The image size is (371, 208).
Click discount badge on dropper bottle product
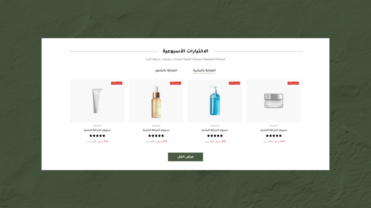pyautogui.click(x=175, y=83)
